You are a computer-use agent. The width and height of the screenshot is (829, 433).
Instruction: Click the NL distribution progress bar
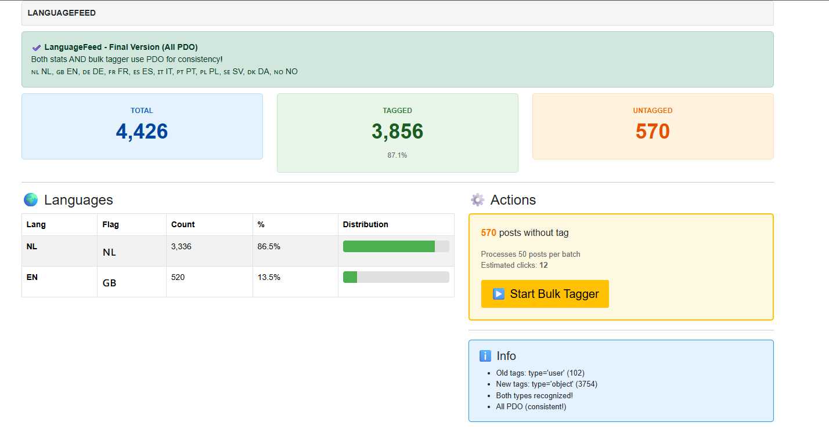(x=396, y=246)
